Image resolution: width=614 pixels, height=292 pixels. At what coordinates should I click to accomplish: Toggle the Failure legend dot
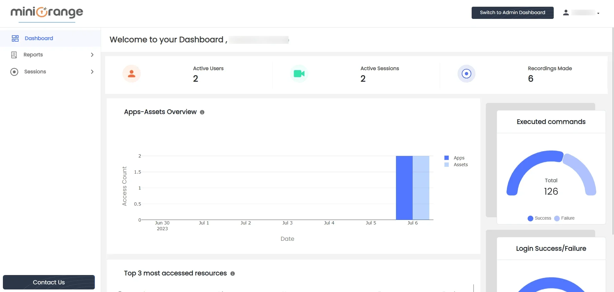[x=557, y=218]
